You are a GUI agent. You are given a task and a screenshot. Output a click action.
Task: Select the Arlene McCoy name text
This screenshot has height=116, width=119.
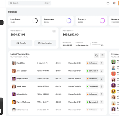pos(22,94)
